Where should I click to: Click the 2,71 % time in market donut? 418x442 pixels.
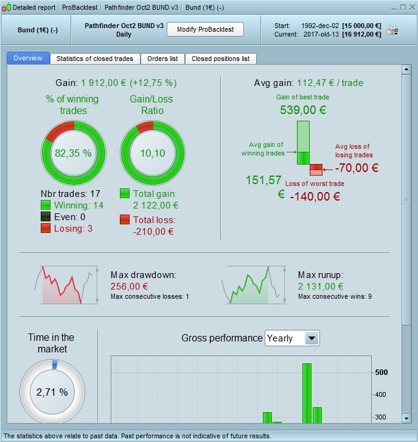[52, 391]
